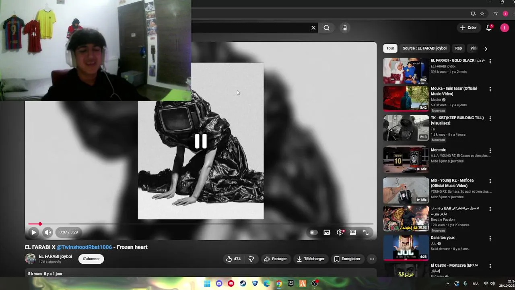Toggle subtitles in the player

[x=327, y=232]
